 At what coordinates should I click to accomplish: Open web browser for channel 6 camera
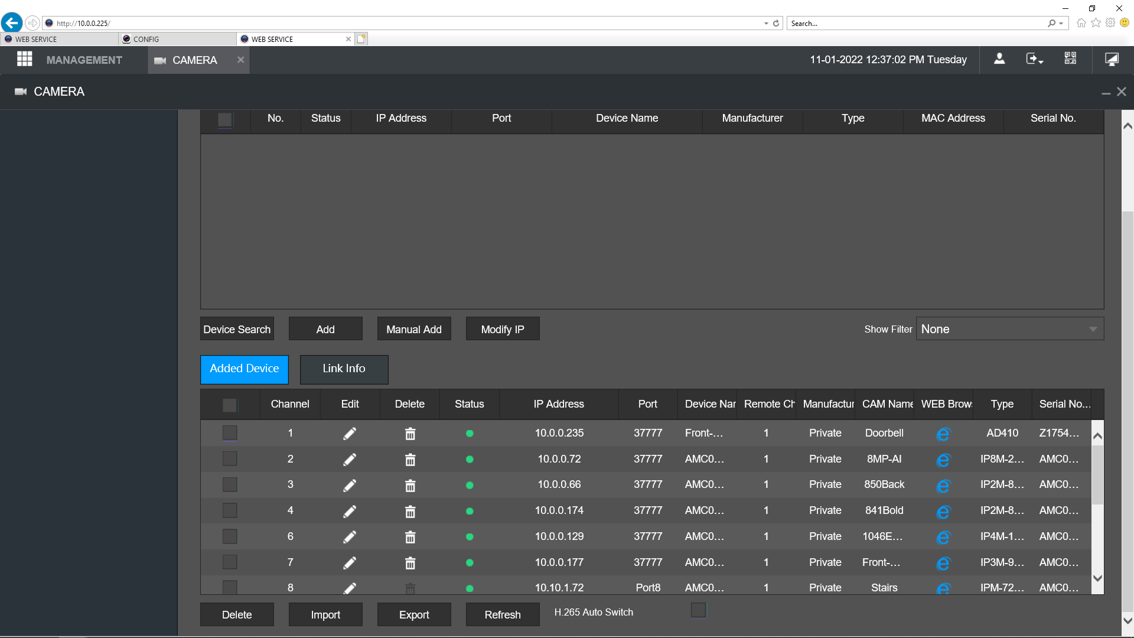tap(943, 538)
